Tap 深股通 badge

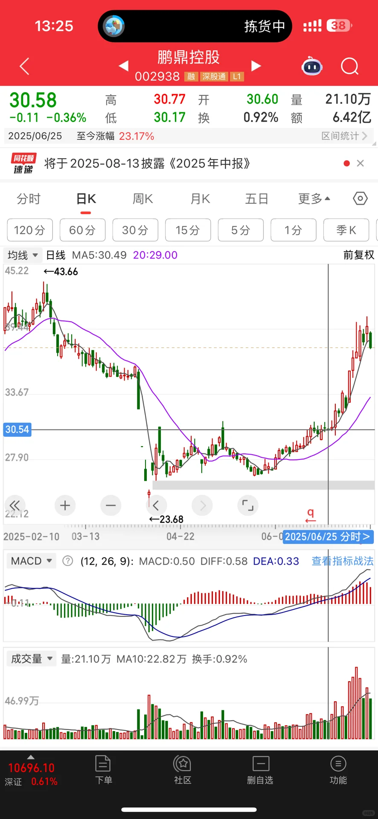pos(214,77)
